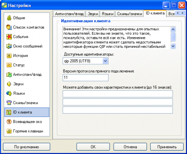Show next tabs with right arrow
Image resolution: width=187 pixels, height=154 pixels.
(183, 13)
